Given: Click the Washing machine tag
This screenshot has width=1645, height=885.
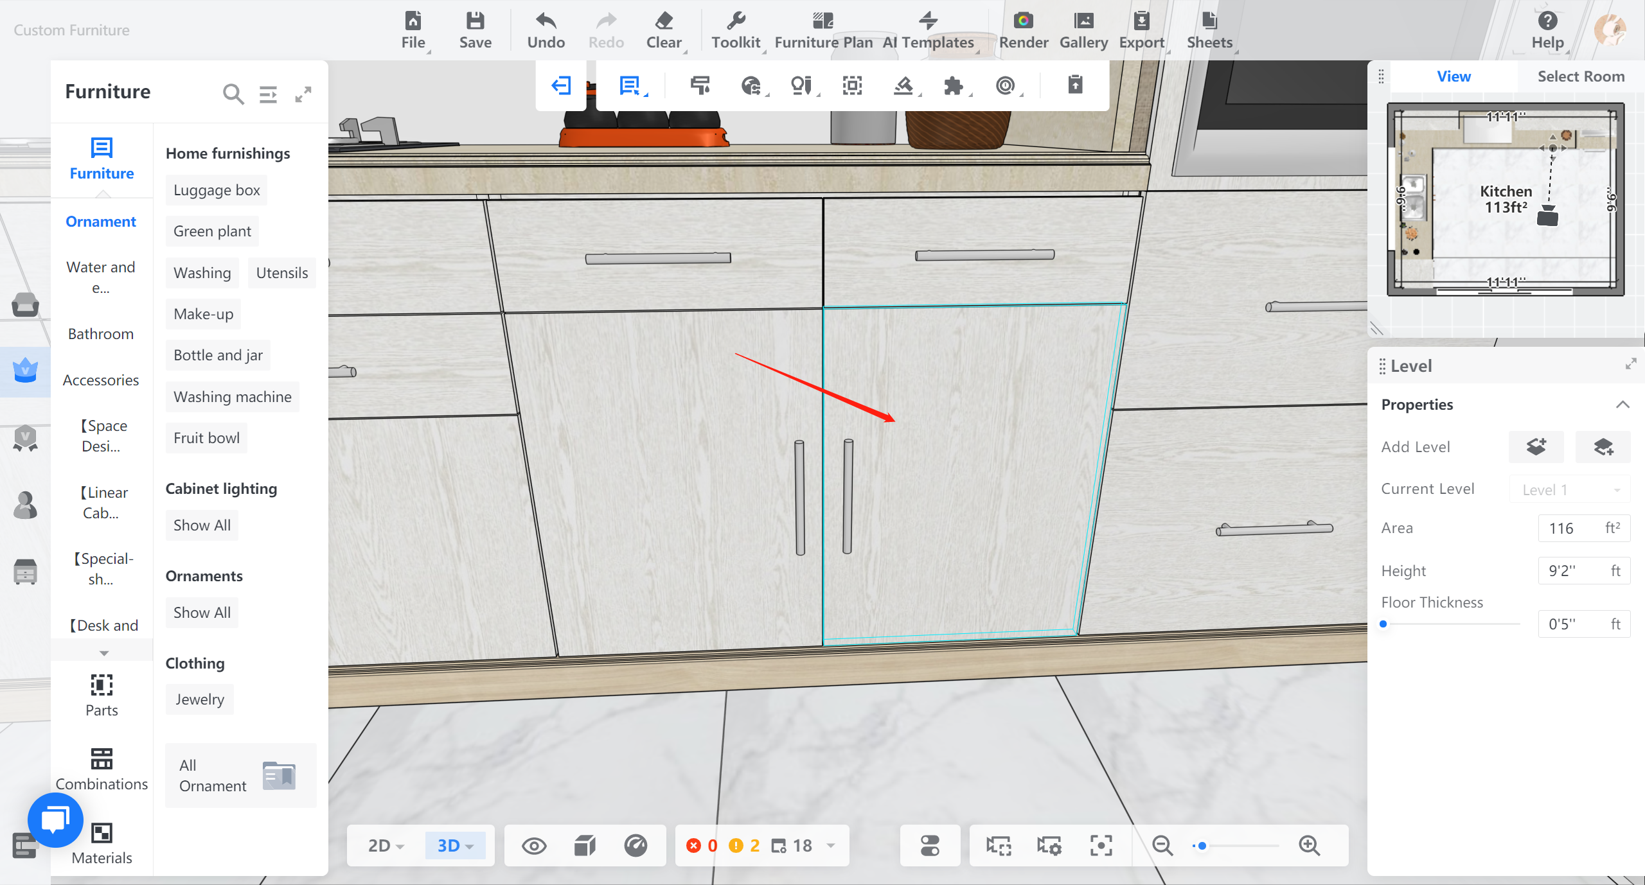Looking at the screenshot, I should [x=232, y=397].
